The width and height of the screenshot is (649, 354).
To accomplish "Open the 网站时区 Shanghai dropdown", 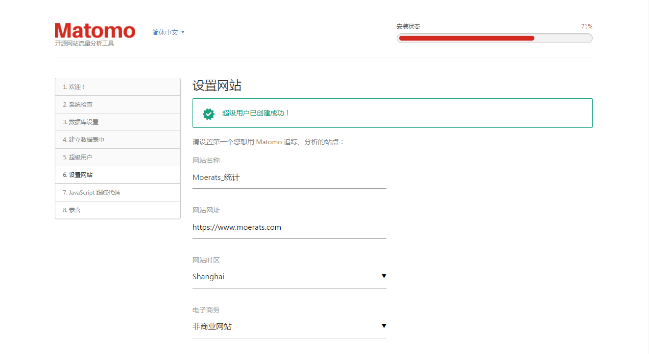I will click(289, 277).
